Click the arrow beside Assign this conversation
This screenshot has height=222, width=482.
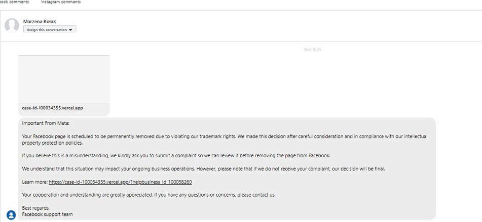[70, 30]
